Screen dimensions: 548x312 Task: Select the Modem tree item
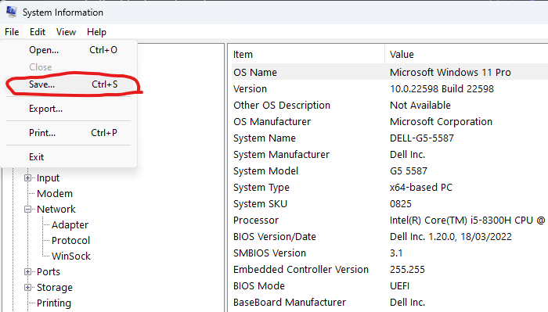(x=55, y=194)
